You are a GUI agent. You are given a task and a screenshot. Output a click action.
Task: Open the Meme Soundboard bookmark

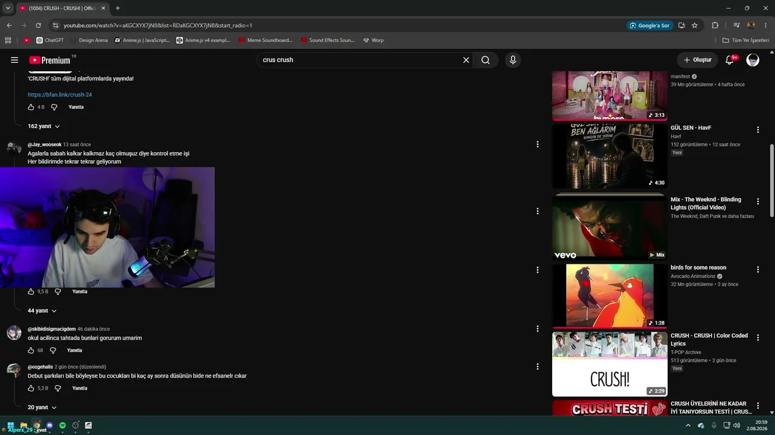(265, 40)
